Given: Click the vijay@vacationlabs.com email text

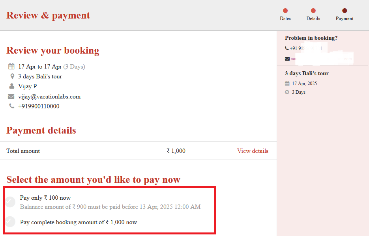Looking at the screenshot, I should click(49, 97).
